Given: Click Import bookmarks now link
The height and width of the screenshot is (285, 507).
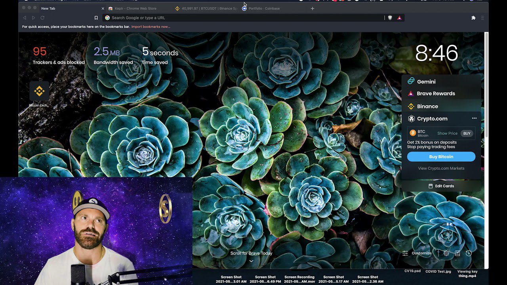Looking at the screenshot, I should pos(151,27).
